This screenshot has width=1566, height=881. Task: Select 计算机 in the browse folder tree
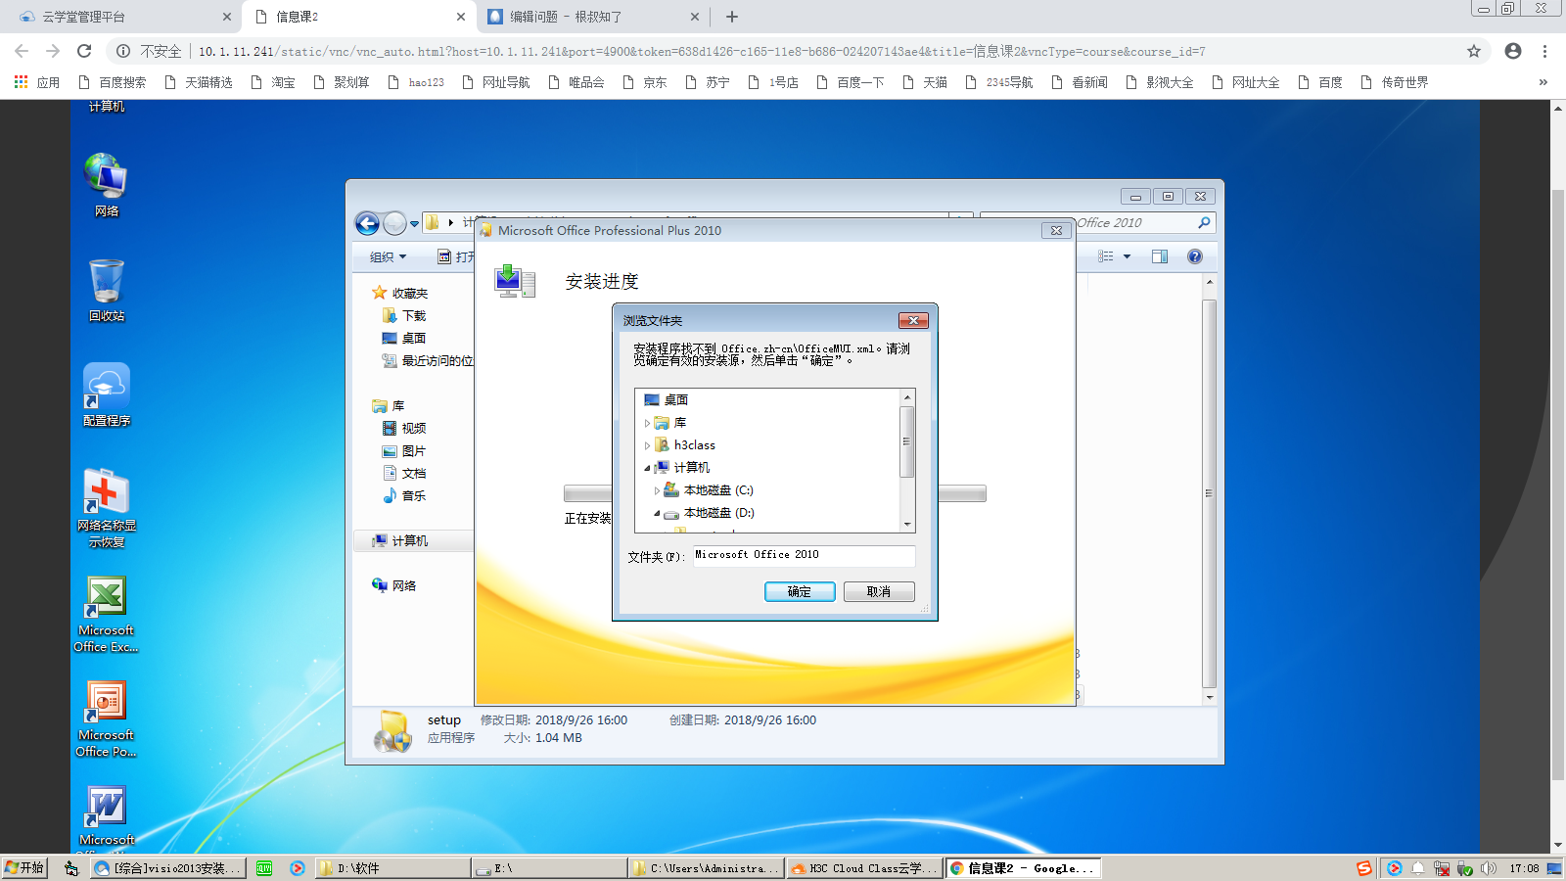click(x=682, y=468)
